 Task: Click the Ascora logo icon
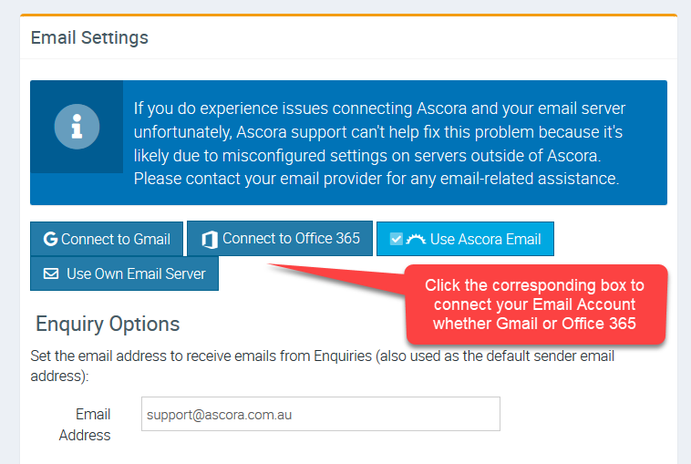[416, 240]
